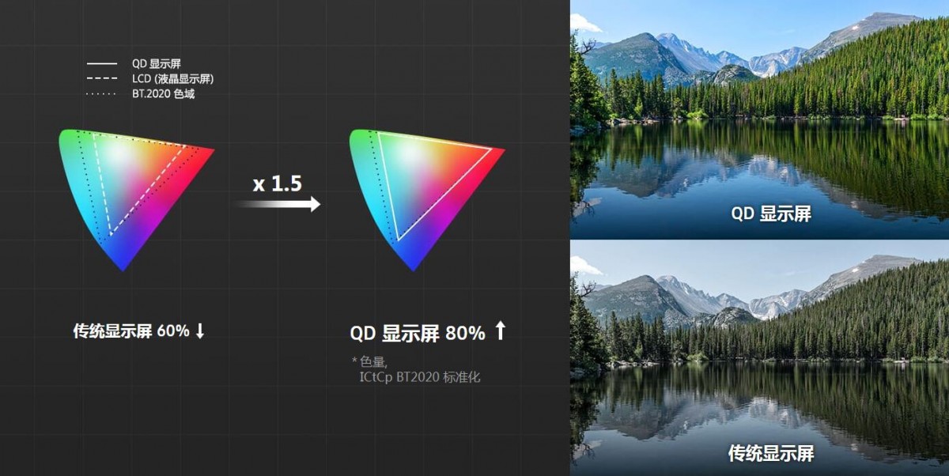Click the top QD display lake photo

pos(759,119)
